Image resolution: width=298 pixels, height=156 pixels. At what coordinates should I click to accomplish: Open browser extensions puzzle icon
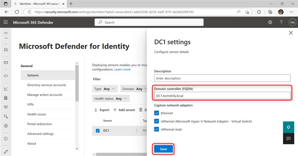(259, 12)
